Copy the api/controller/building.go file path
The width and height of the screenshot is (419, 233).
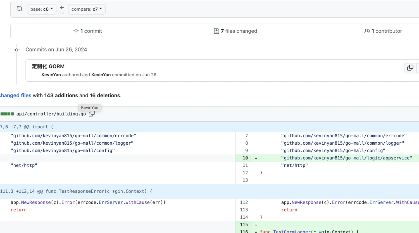click(92, 114)
